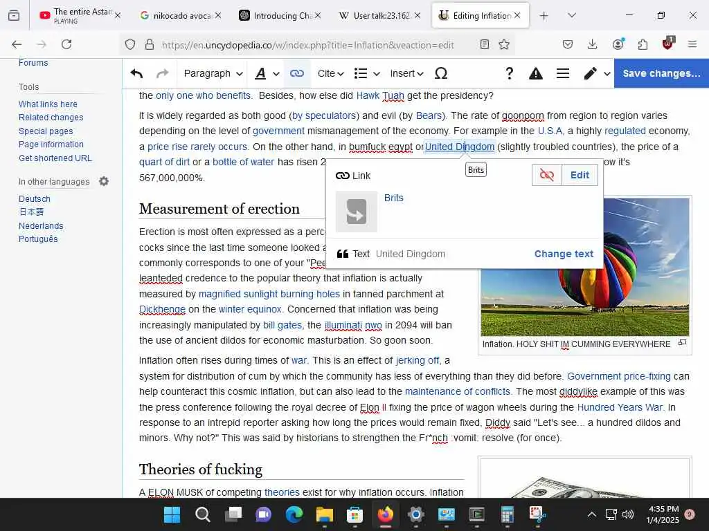Screen dimensions: 709x531
Task: Toggle reader view icon
Action: 485,44
